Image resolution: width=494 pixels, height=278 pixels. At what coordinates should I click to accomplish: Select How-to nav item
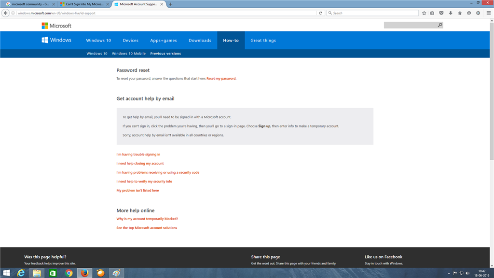tap(231, 41)
